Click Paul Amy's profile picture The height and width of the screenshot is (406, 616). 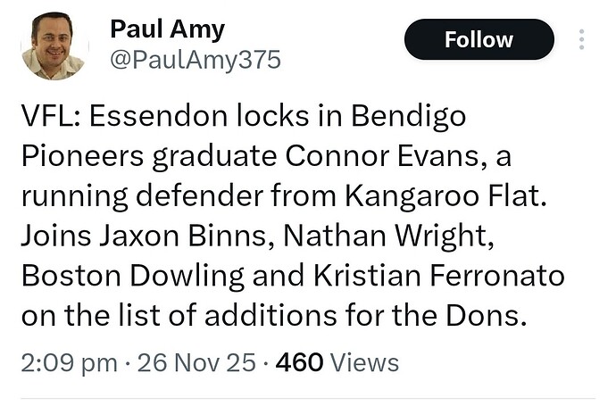tap(53, 46)
